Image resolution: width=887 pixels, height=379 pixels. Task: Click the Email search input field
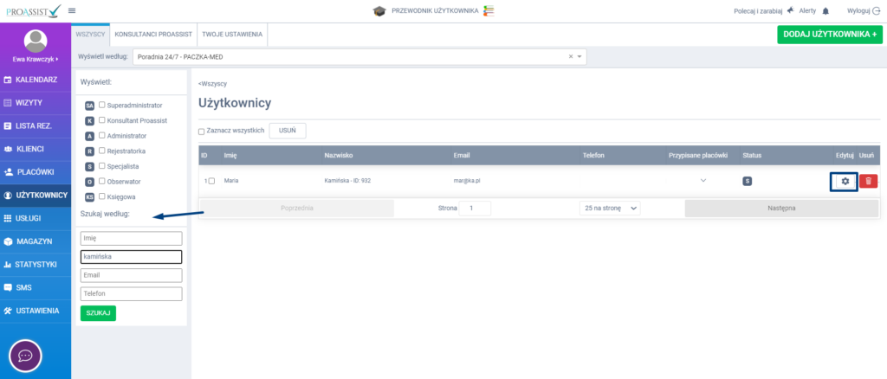pyautogui.click(x=131, y=275)
